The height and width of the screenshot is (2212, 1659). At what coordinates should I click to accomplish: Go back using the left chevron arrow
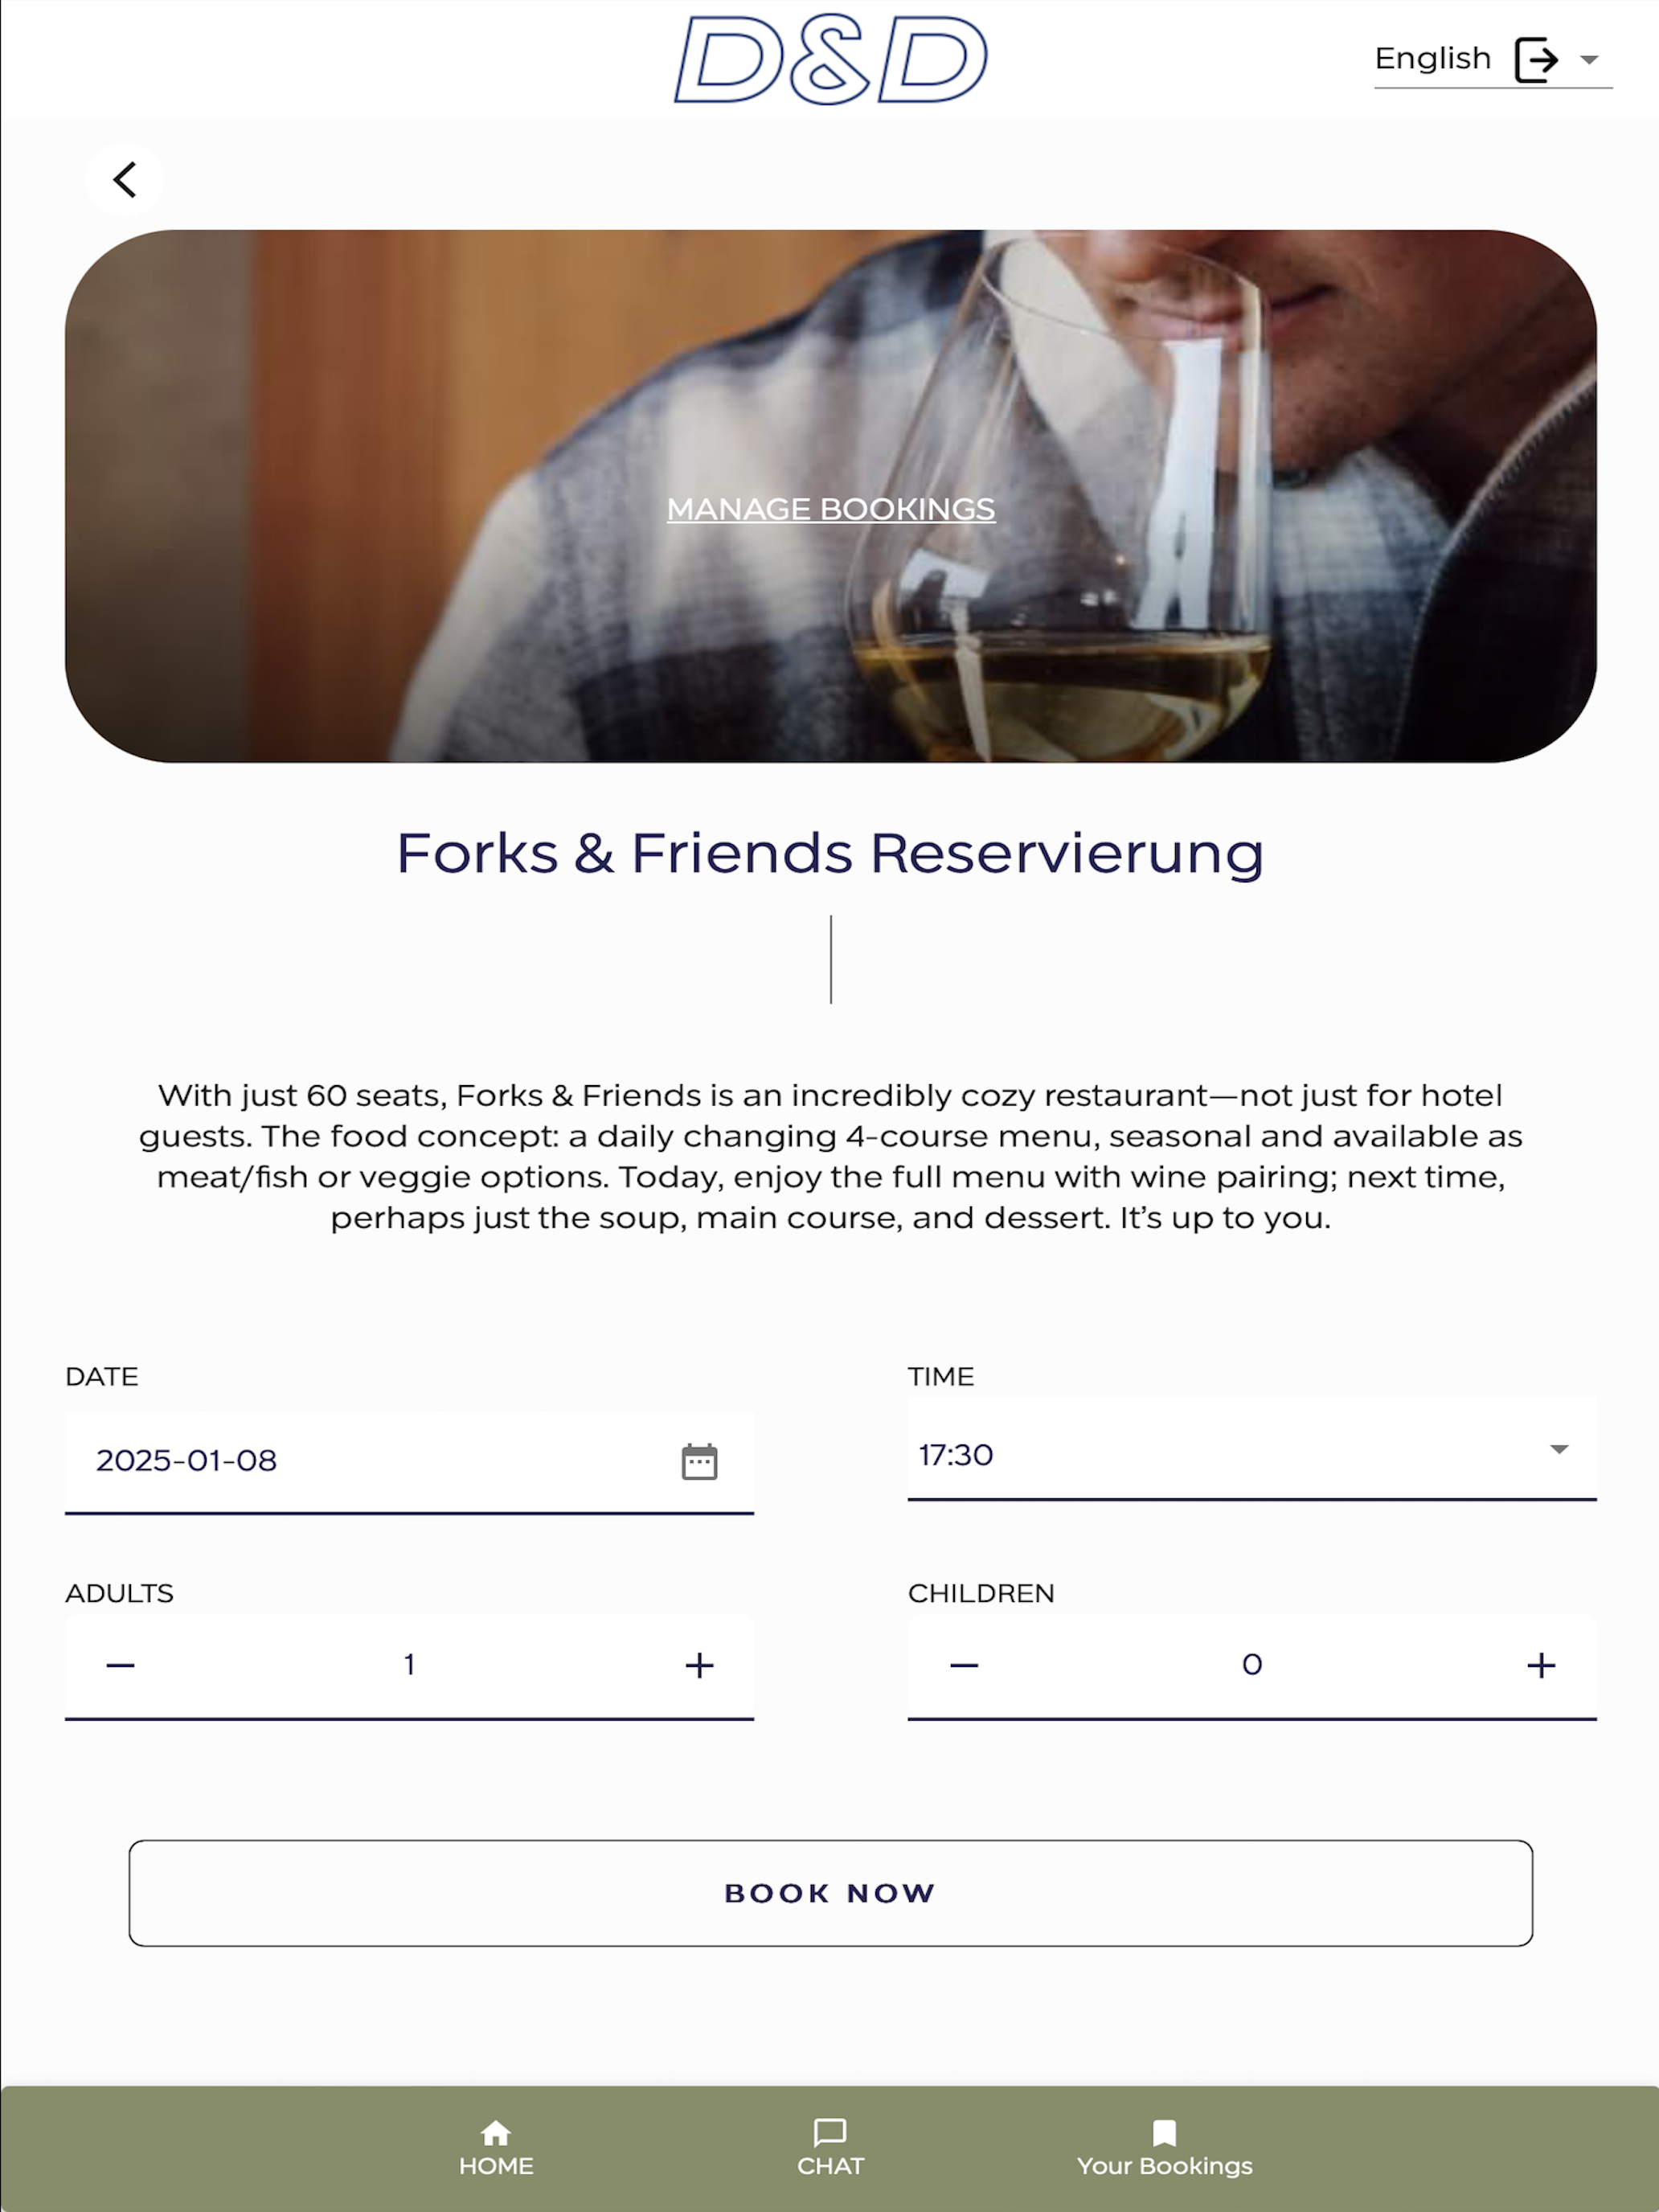coord(124,180)
